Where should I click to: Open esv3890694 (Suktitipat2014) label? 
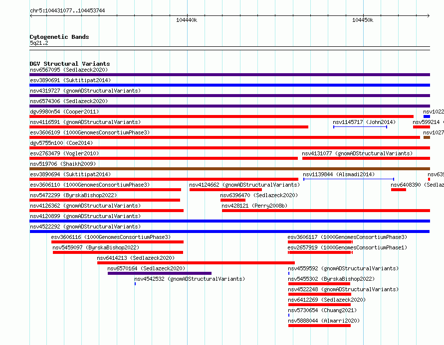(70, 174)
